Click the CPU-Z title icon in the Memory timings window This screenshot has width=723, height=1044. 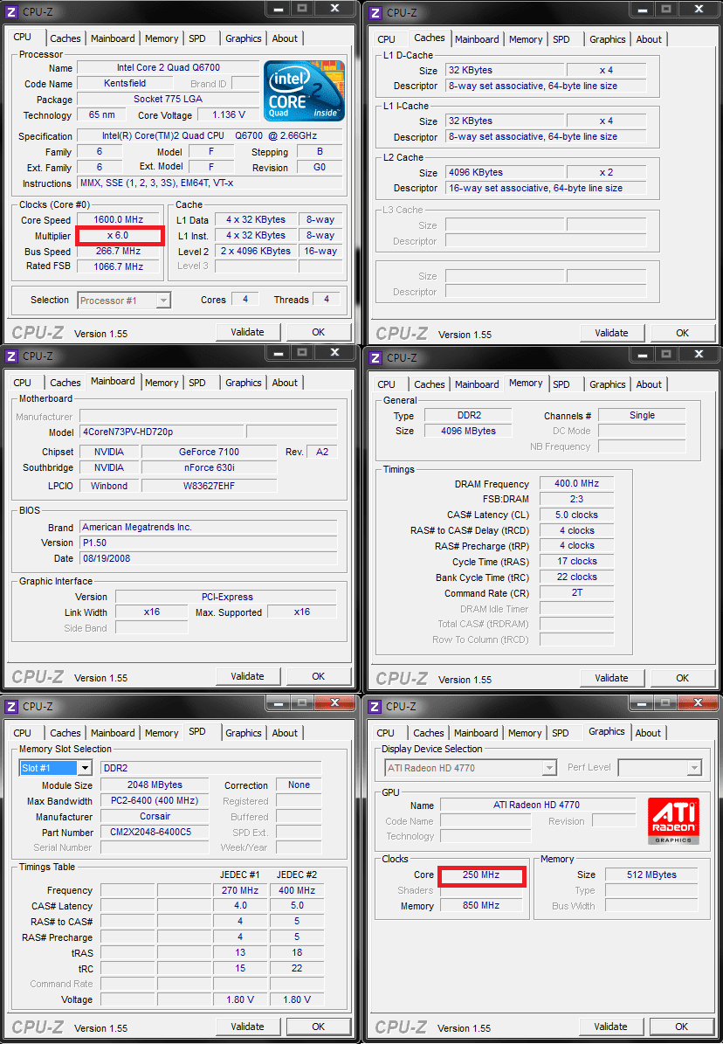[x=375, y=357]
